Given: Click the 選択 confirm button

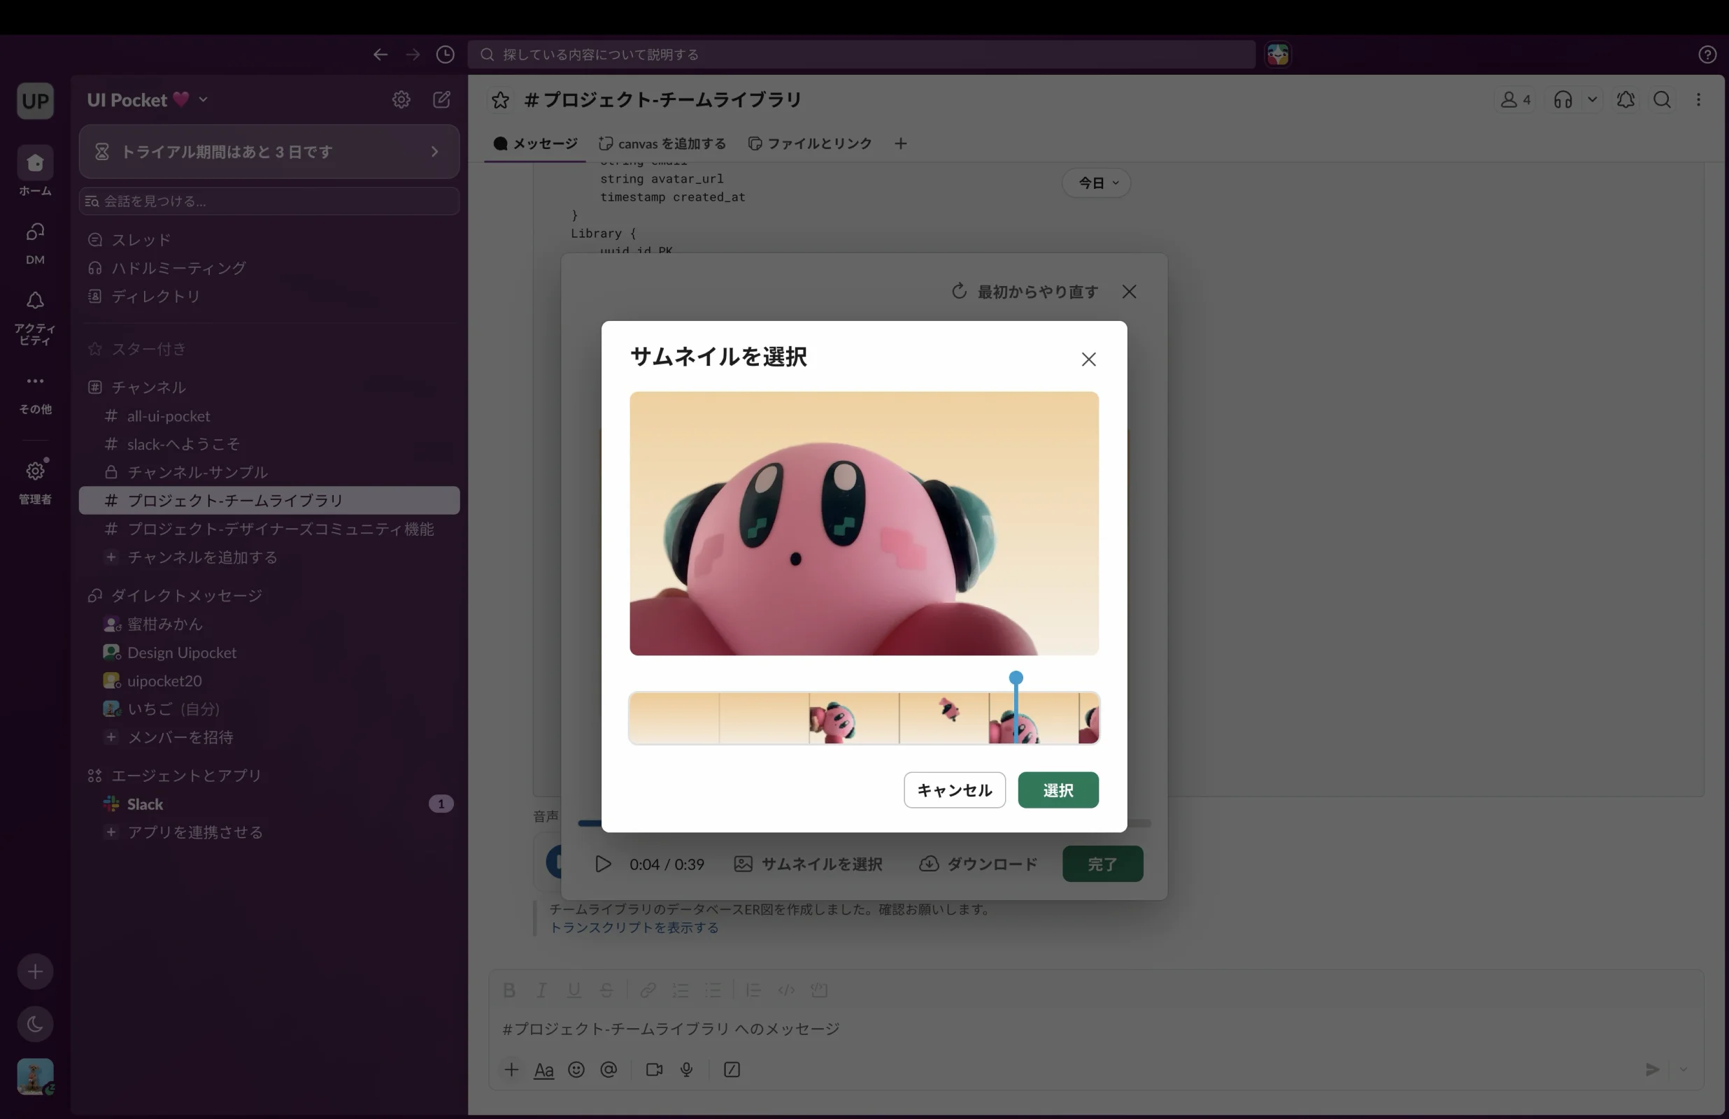Looking at the screenshot, I should pos(1058,790).
